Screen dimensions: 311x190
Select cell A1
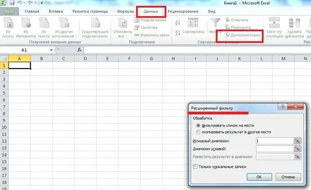click(20, 65)
